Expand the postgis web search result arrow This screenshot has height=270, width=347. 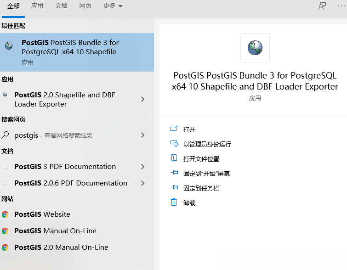coord(143,135)
